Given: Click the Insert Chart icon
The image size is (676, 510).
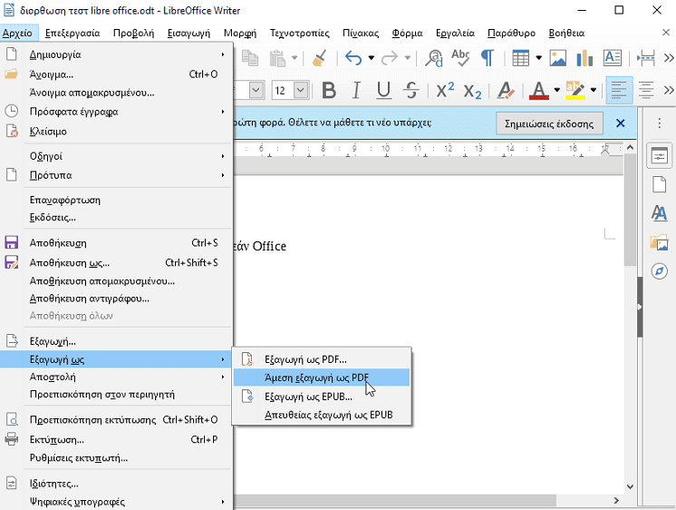Looking at the screenshot, I should (x=584, y=58).
